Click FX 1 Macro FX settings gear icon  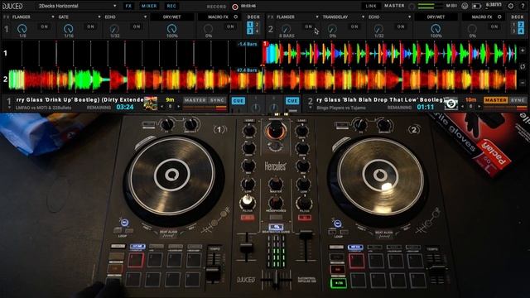[235, 17]
